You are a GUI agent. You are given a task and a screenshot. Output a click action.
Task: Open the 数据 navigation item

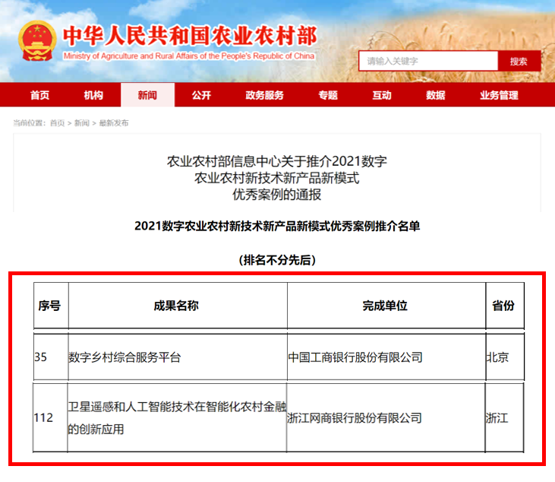[x=436, y=95]
